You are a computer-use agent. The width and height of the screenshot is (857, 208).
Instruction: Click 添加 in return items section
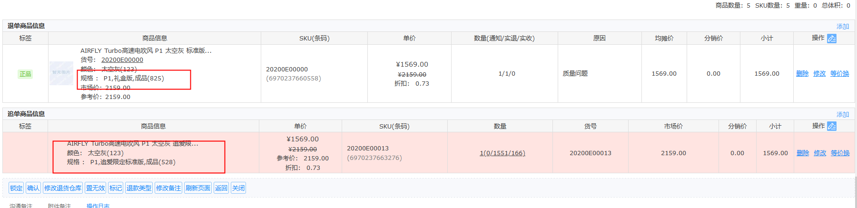(x=843, y=27)
